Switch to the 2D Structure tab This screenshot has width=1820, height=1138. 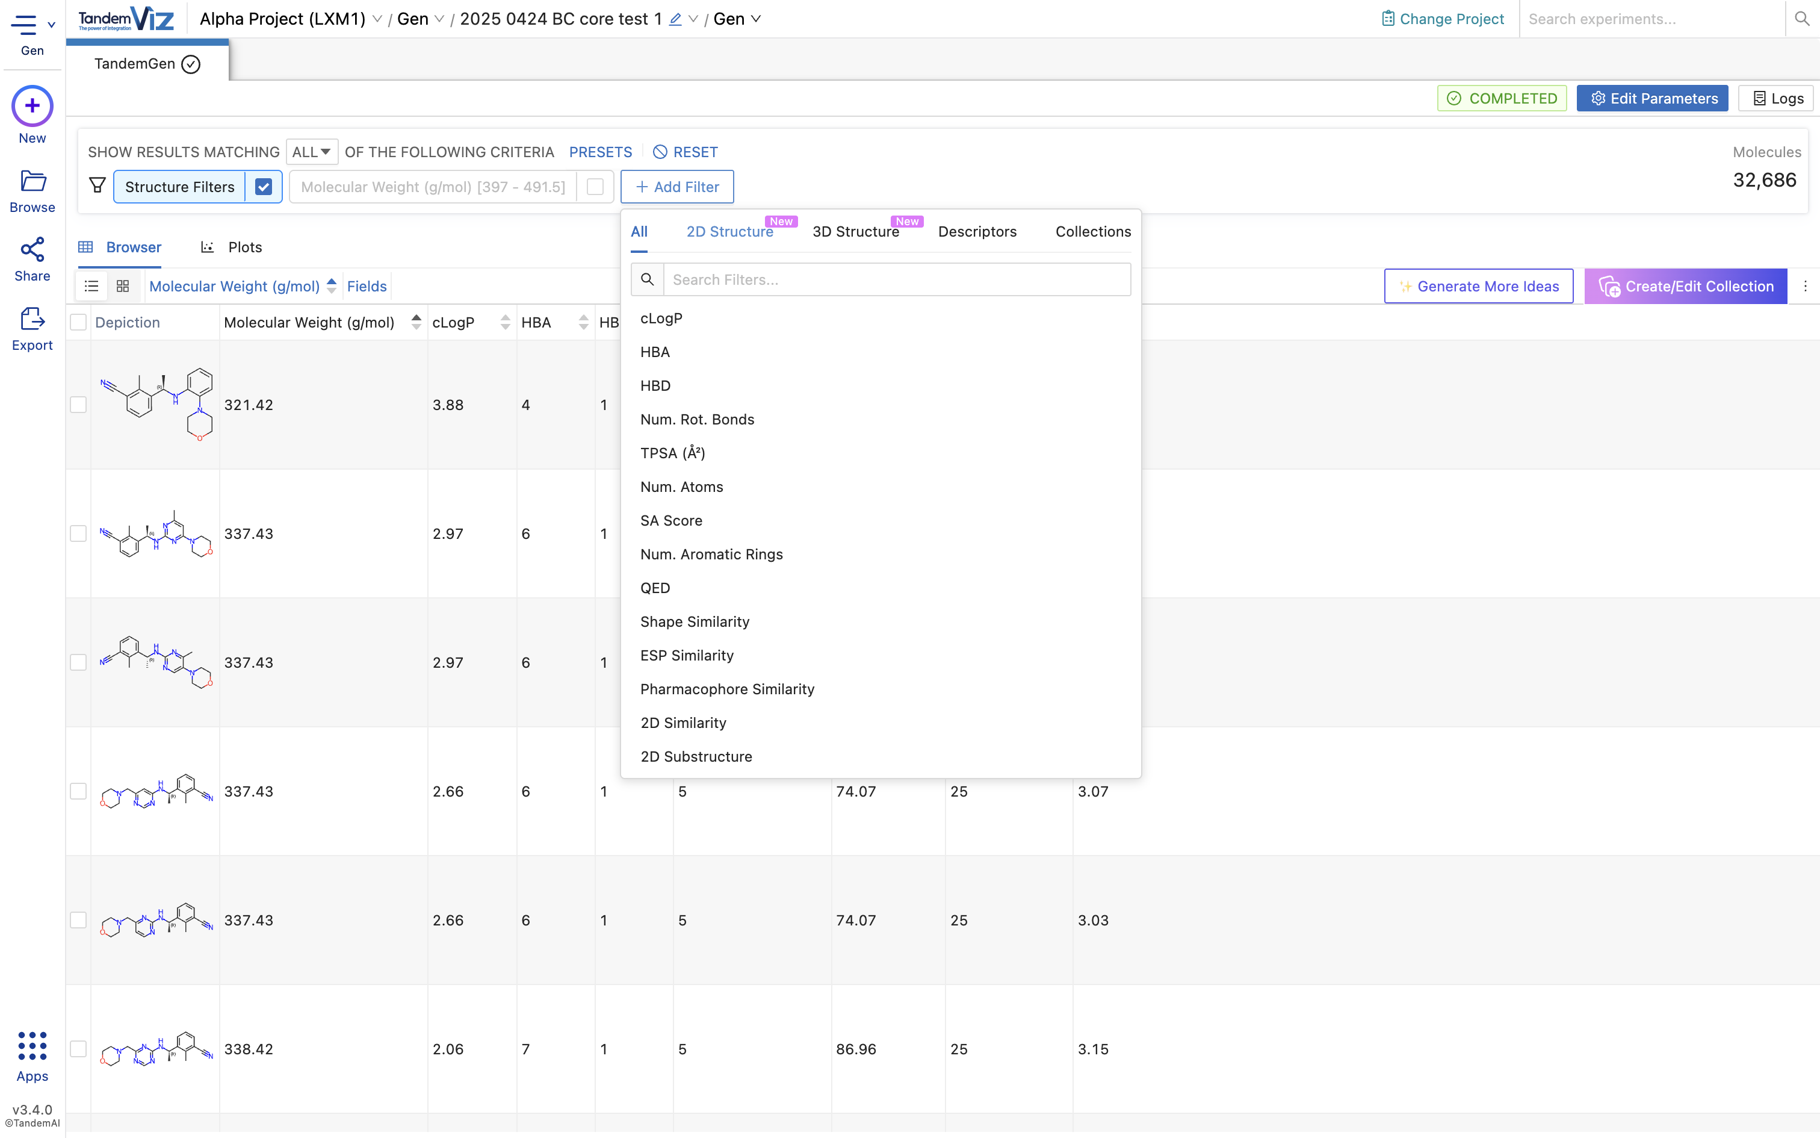tap(729, 231)
